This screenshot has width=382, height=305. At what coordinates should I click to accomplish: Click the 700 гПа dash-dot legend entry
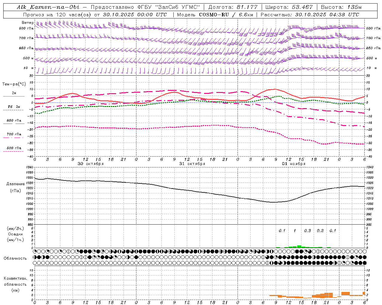click(x=14, y=134)
